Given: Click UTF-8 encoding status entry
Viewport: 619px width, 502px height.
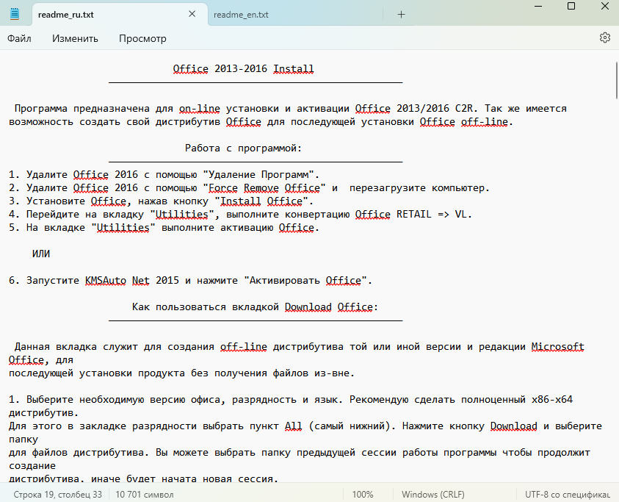Looking at the screenshot, I should [568, 495].
